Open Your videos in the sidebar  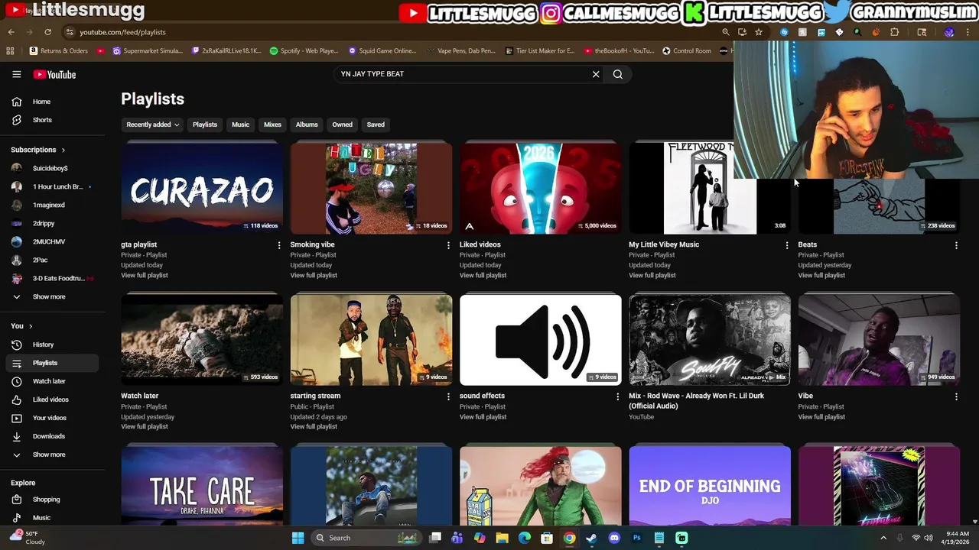pos(50,418)
